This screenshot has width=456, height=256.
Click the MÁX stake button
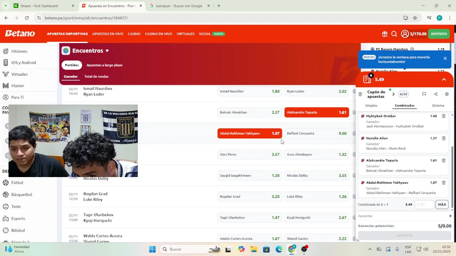tap(442, 204)
